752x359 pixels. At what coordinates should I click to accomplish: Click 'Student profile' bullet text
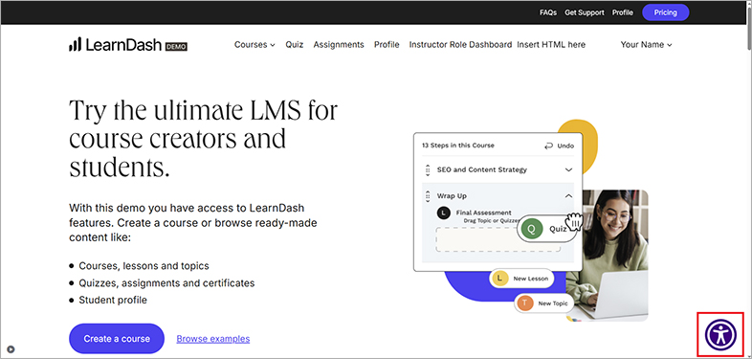(x=113, y=301)
